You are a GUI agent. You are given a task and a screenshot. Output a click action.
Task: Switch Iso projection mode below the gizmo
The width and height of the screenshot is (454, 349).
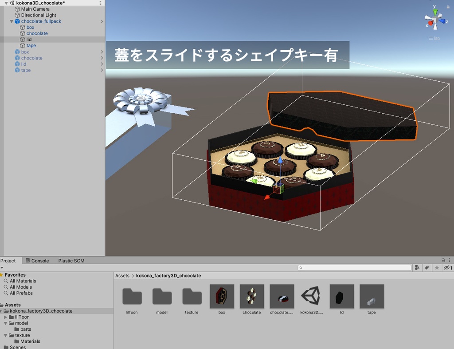[x=434, y=38]
